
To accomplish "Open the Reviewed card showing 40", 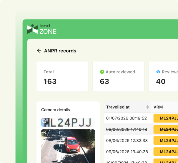I will (x=163, y=76).
